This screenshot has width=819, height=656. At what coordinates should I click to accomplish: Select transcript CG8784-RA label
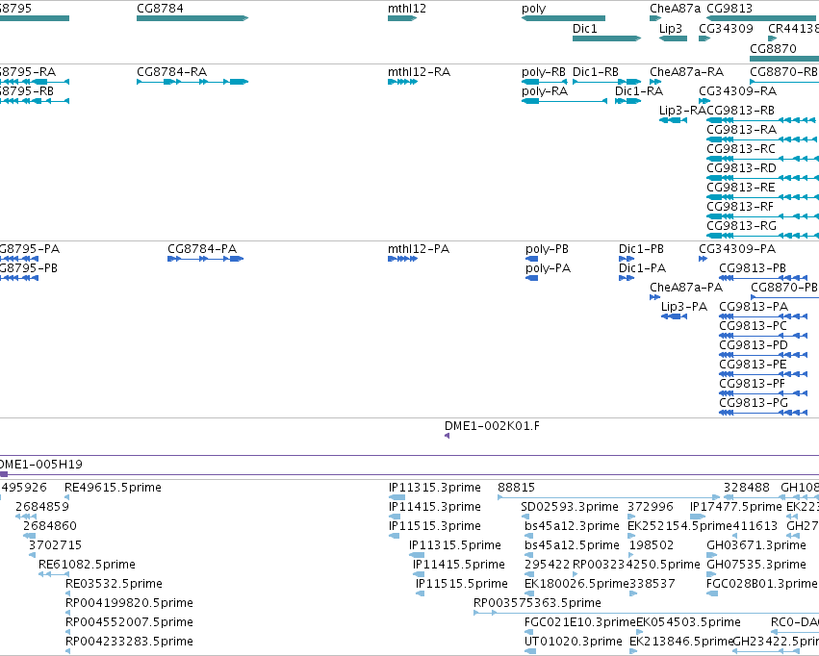(x=171, y=71)
